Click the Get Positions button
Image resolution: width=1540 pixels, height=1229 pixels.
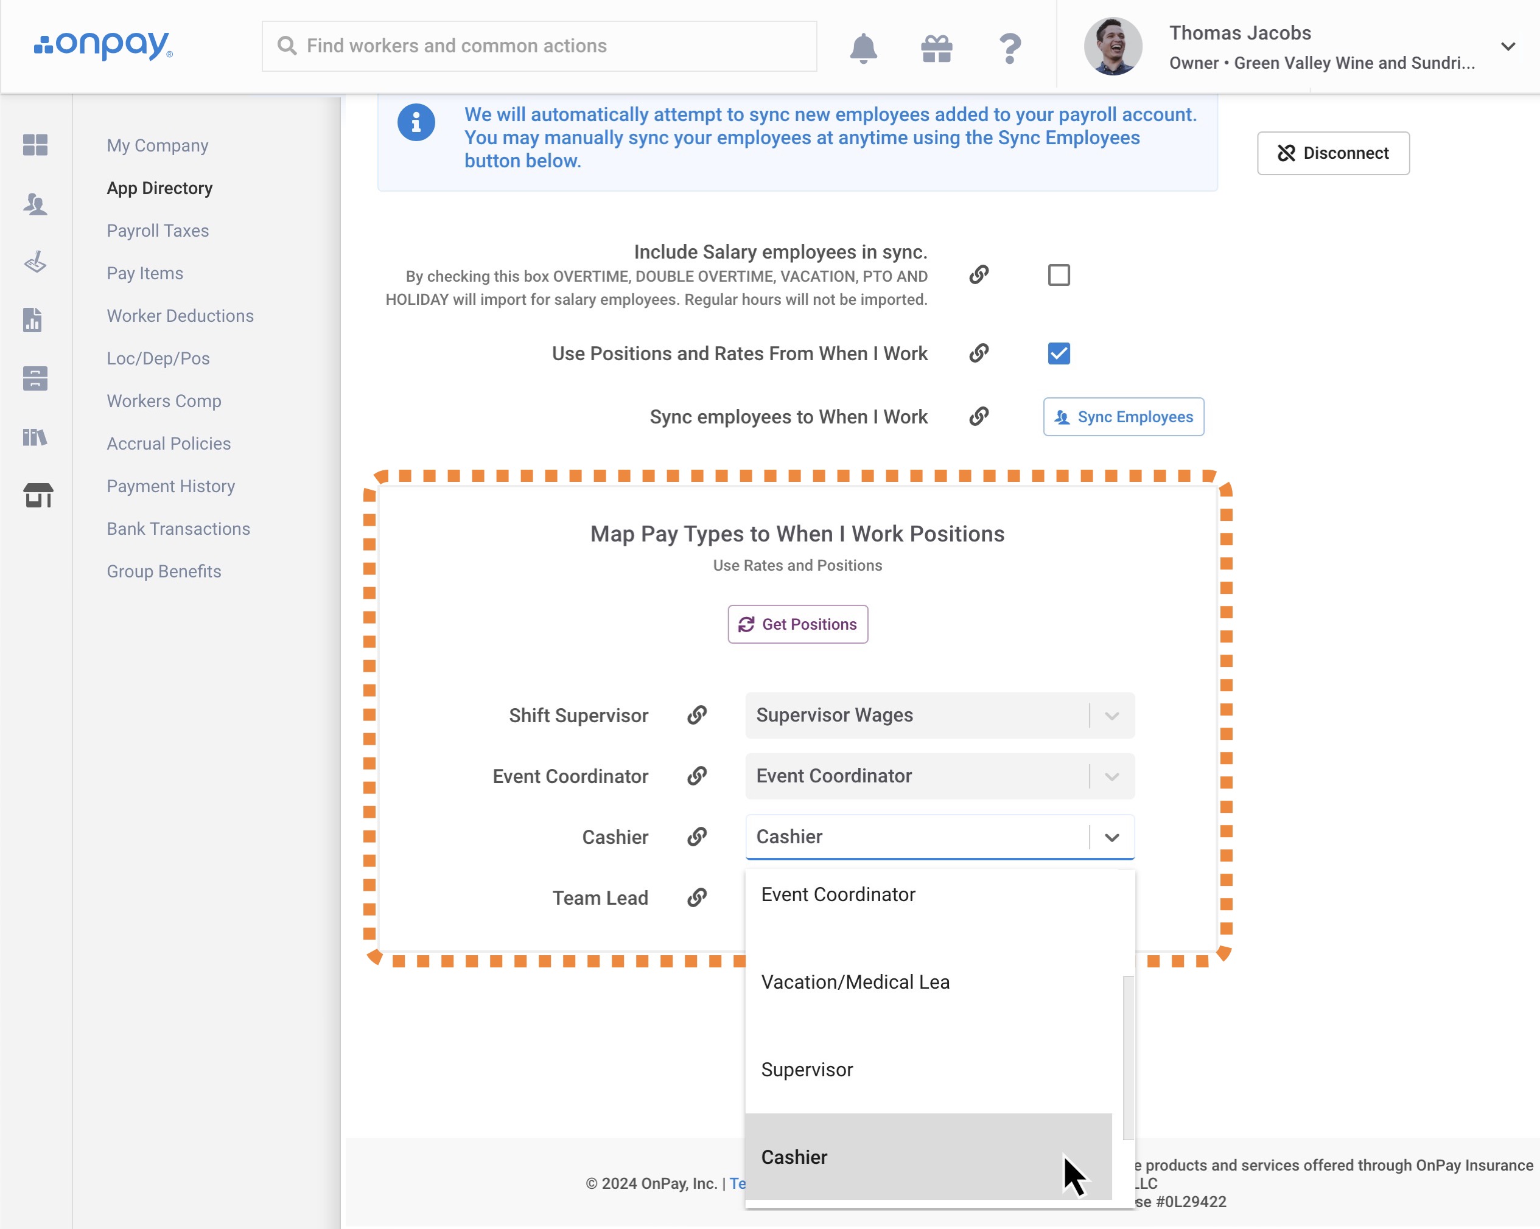(798, 624)
